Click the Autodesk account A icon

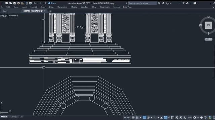tap(187, 3)
